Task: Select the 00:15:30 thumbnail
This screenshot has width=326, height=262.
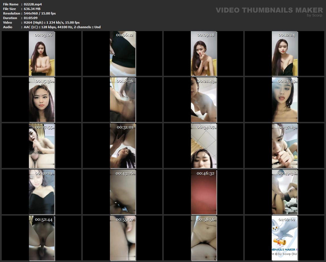Action: click(x=41, y=100)
